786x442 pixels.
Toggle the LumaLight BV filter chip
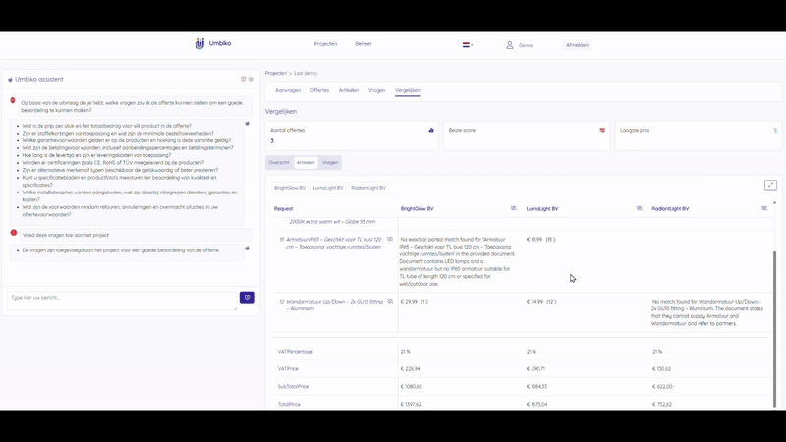[x=328, y=188]
